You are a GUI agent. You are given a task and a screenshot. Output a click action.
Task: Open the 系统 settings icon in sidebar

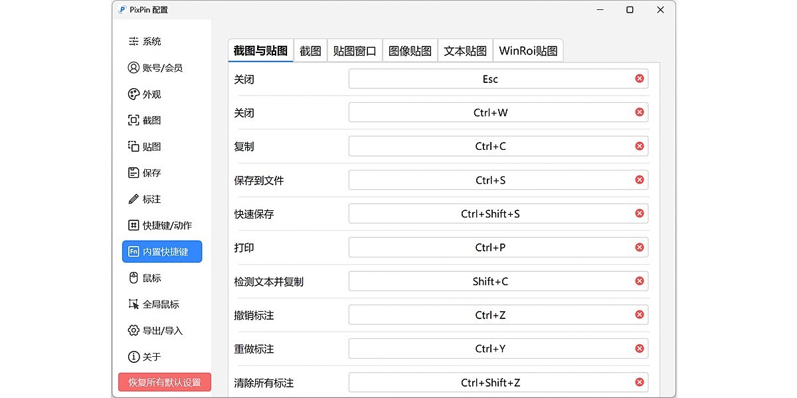point(133,41)
